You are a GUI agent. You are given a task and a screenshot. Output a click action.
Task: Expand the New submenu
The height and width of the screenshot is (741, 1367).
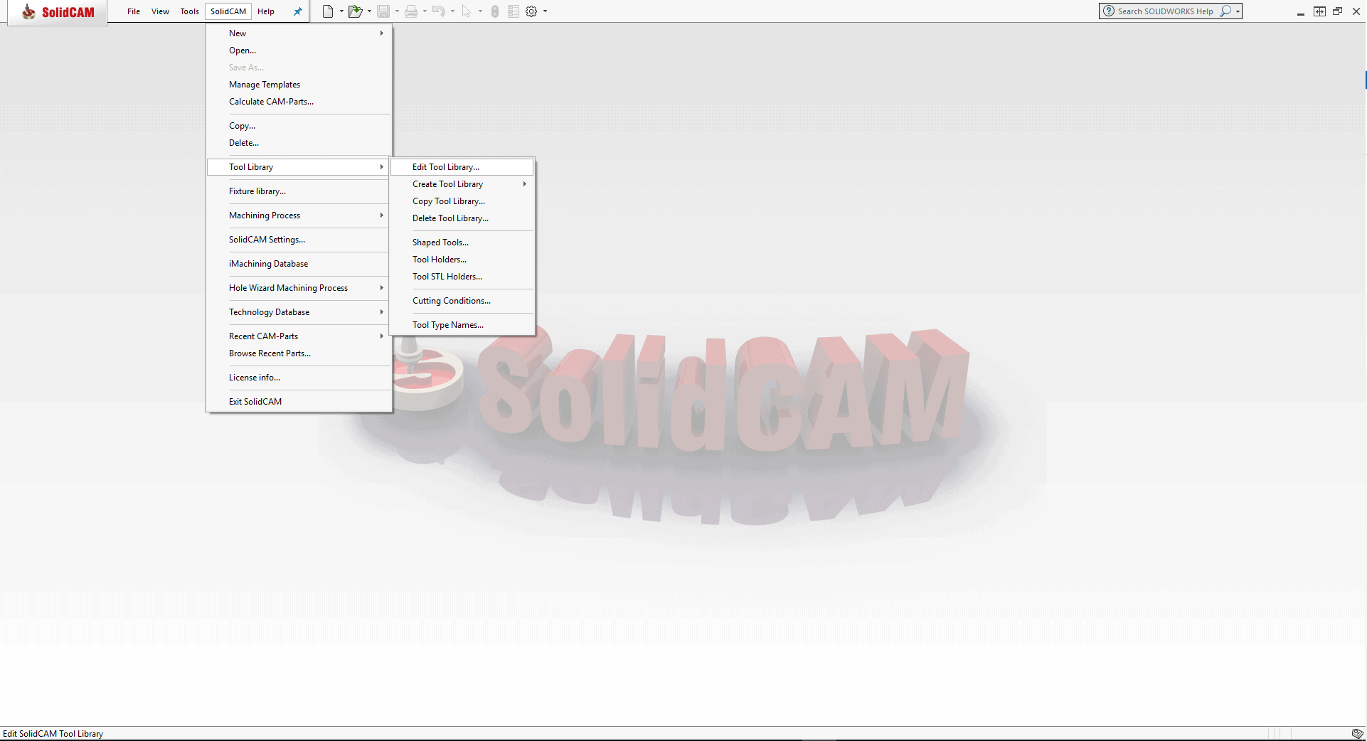[x=299, y=33]
